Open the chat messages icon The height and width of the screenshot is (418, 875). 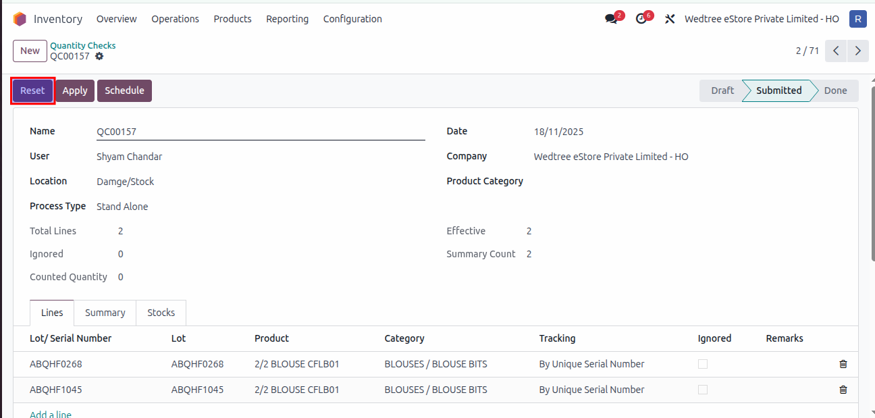click(x=612, y=19)
